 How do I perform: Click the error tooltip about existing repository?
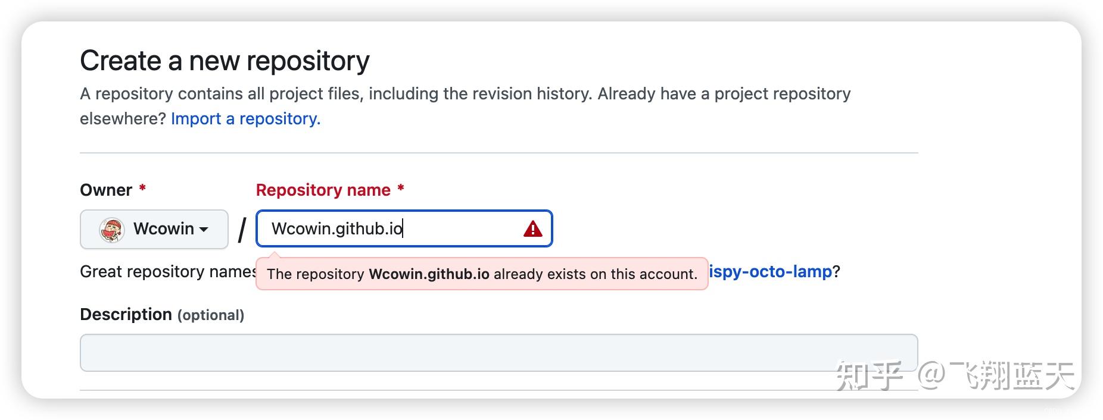(481, 274)
